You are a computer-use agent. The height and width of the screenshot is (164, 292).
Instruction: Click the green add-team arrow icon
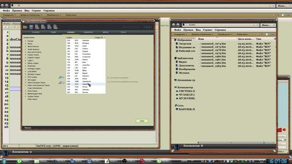coord(61,77)
